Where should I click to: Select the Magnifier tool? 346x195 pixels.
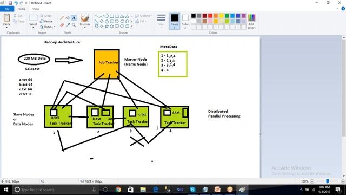click(74, 25)
